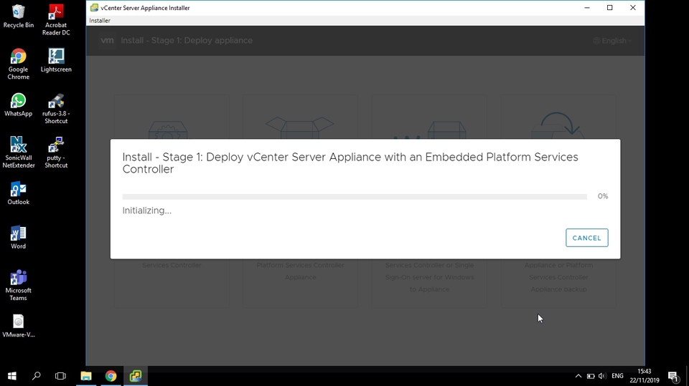Image resolution: width=689 pixels, height=386 pixels.
Task: Open Microsoft Teams desktop icon
Action: pyautogui.click(x=19, y=285)
